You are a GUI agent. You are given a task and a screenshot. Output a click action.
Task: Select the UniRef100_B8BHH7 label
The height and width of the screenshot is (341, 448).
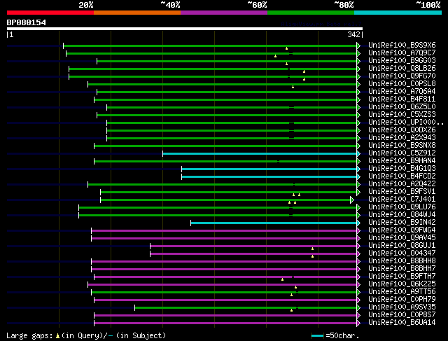402,269
